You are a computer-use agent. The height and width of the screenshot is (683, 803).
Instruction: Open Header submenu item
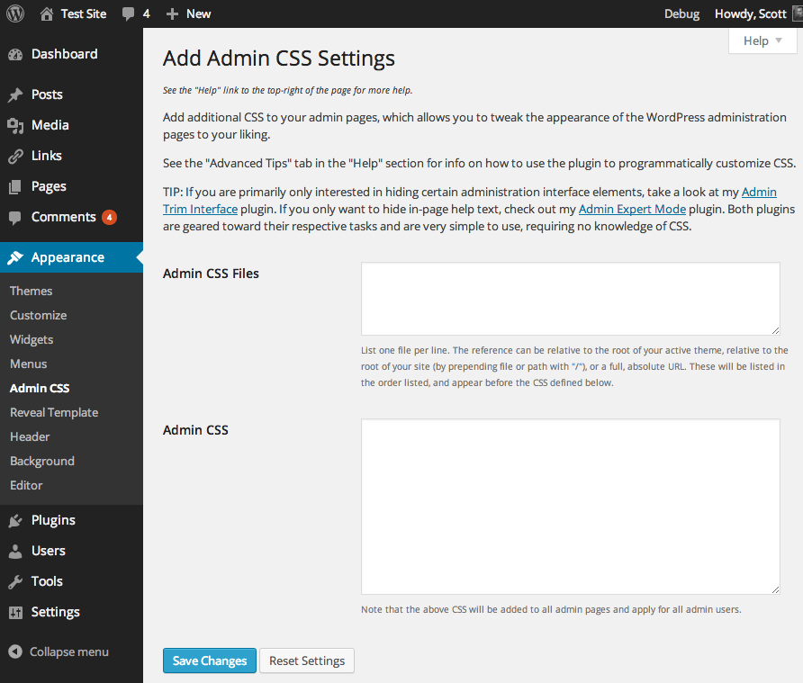(31, 436)
